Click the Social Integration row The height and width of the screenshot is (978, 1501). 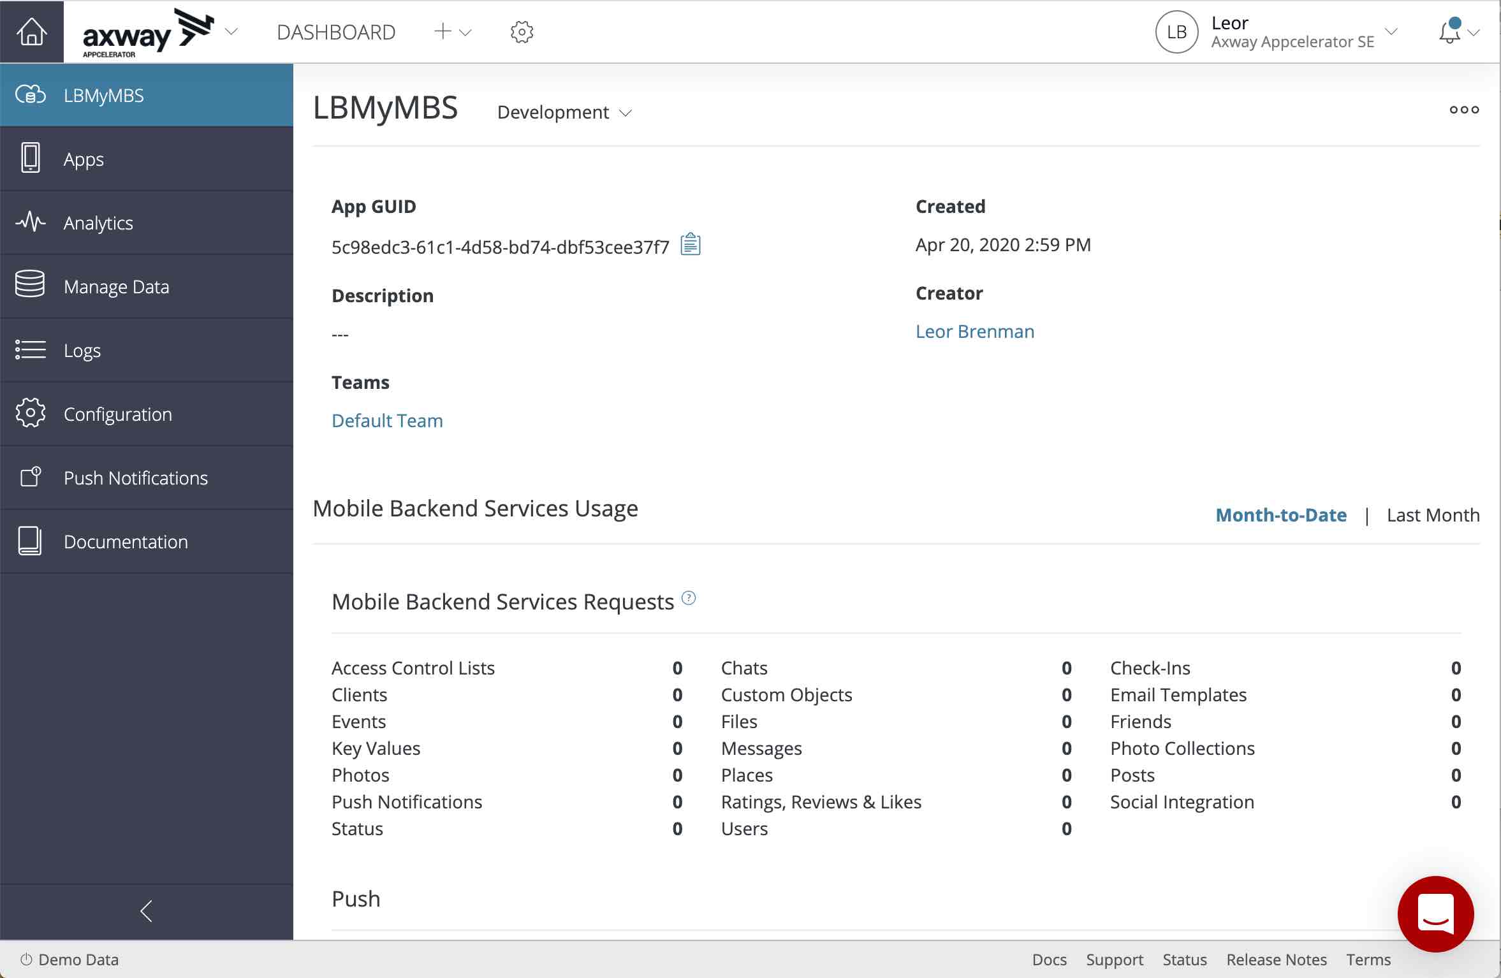(1285, 802)
